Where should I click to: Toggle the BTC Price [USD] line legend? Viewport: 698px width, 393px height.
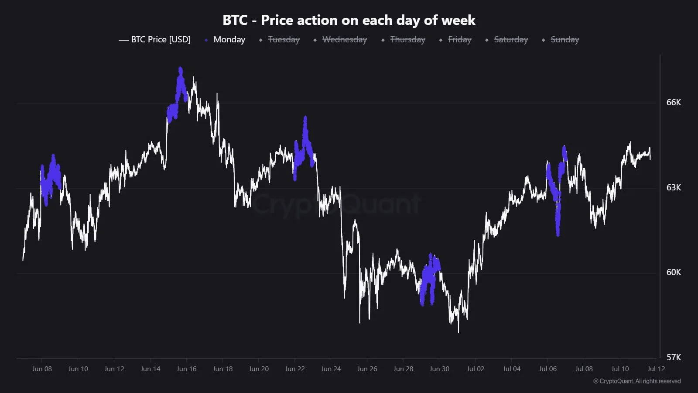point(155,40)
